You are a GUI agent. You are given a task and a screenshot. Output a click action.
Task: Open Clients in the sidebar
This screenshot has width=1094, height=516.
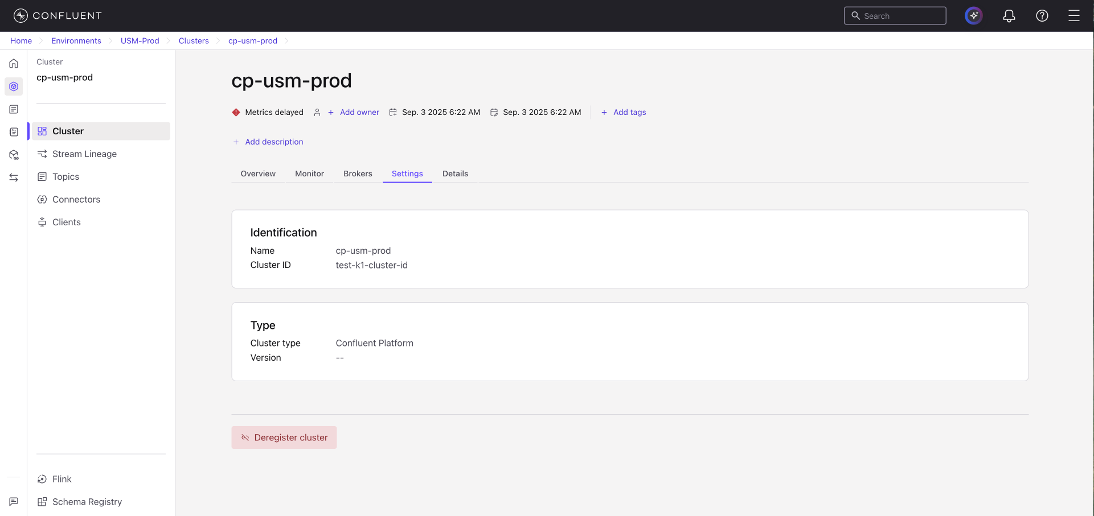101,222
